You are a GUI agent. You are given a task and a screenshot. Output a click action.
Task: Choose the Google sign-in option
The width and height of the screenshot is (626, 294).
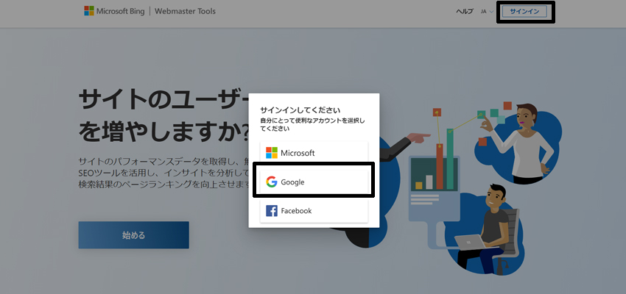(314, 182)
